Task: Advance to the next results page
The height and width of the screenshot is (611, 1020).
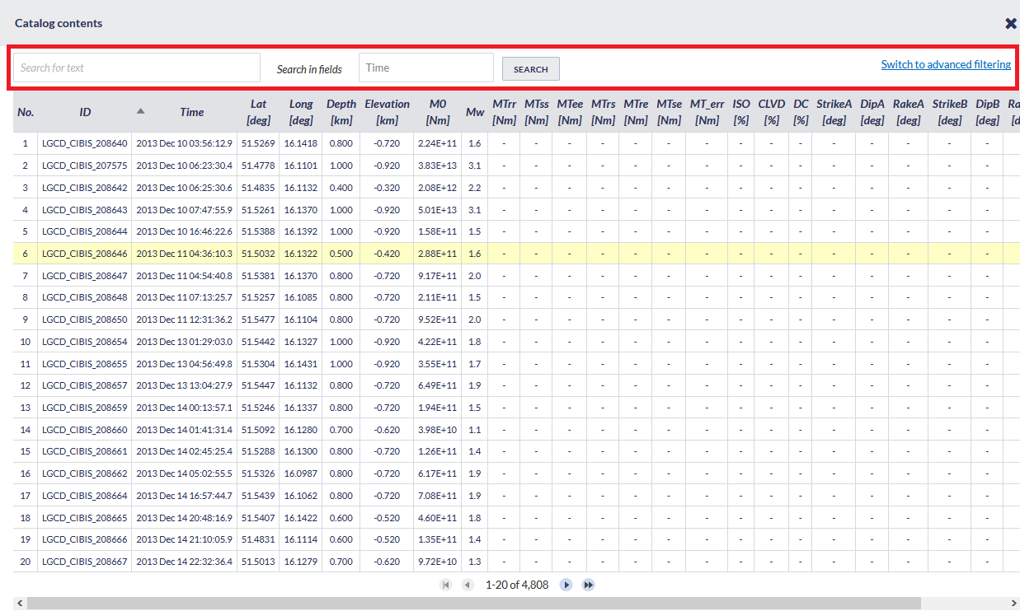Action: click(x=566, y=585)
